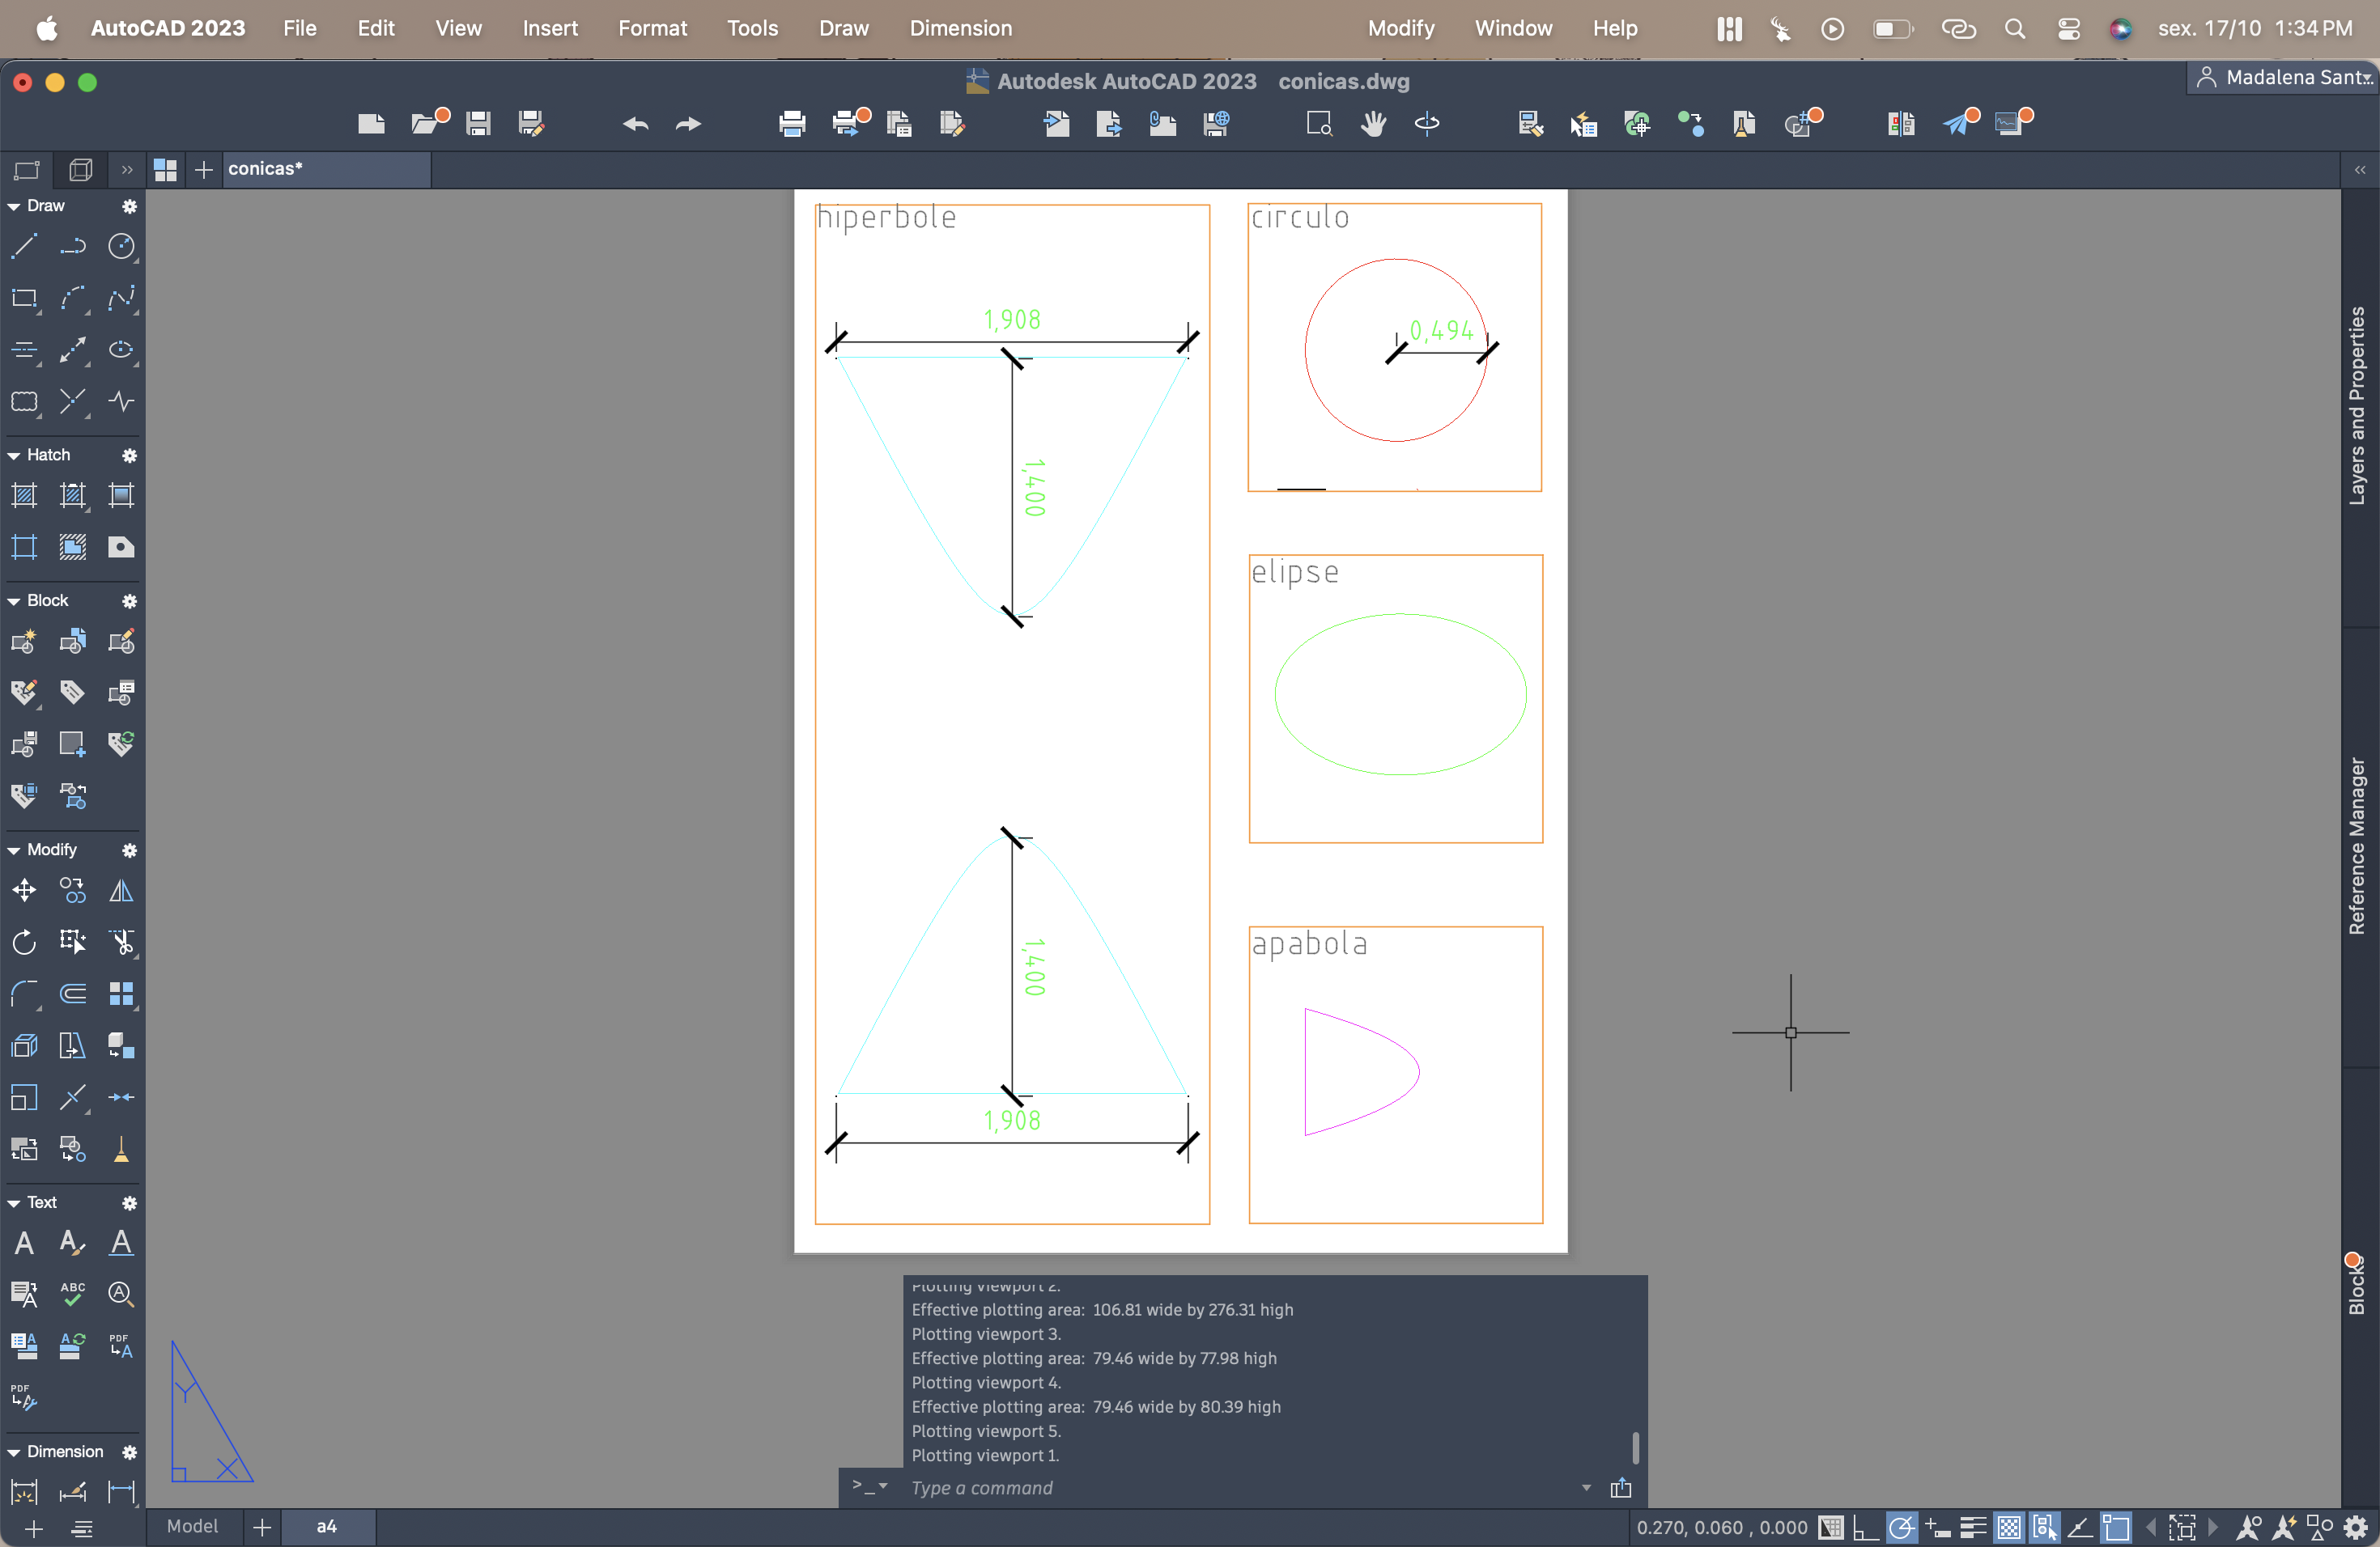Toggle polar tracking in status bar
The image size is (2380, 1547).
click(1901, 1527)
